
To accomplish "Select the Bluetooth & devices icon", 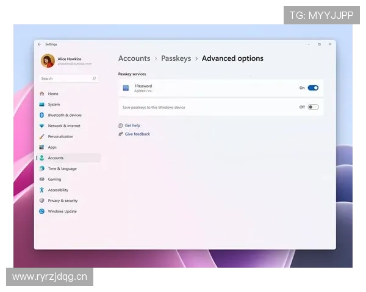I will pyautogui.click(x=41, y=115).
